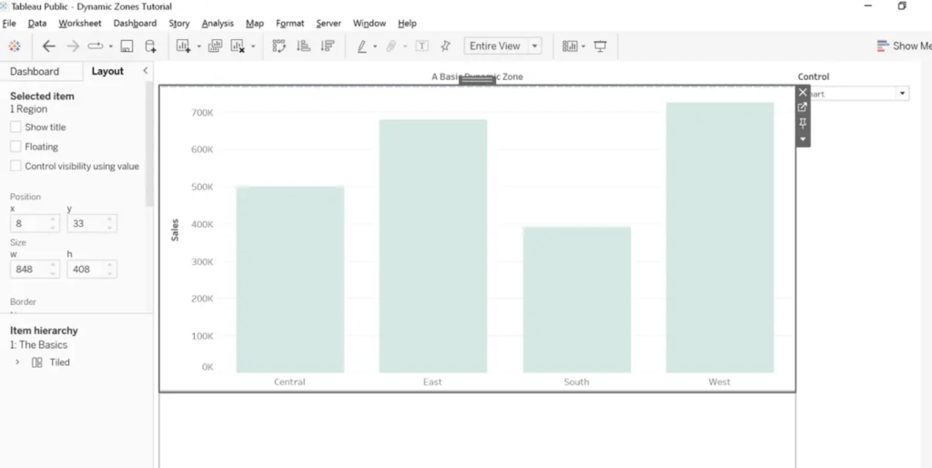
Task: Click the Tableau logo start page icon
Action: click(14, 46)
